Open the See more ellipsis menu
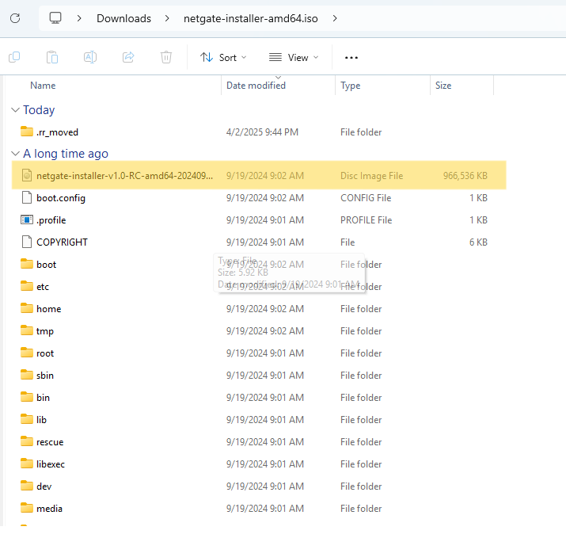 351,58
